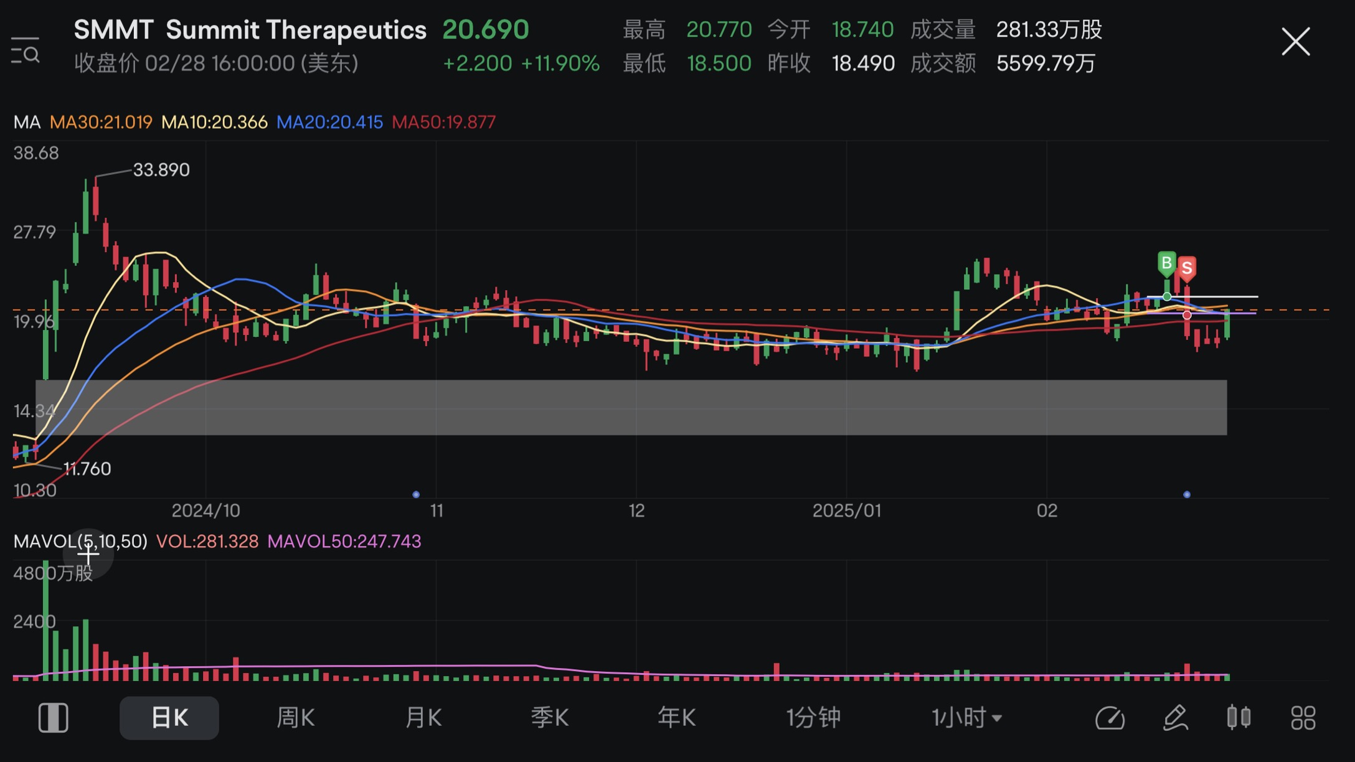
Task: Click the MA20:20.415 indicator label
Action: click(329, 122)
